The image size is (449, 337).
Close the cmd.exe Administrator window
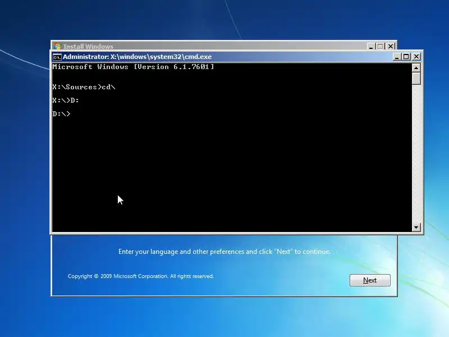416,57
